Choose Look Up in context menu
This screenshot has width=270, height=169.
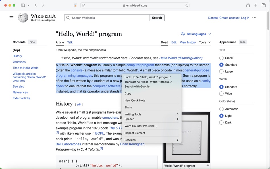pos(151,77)
